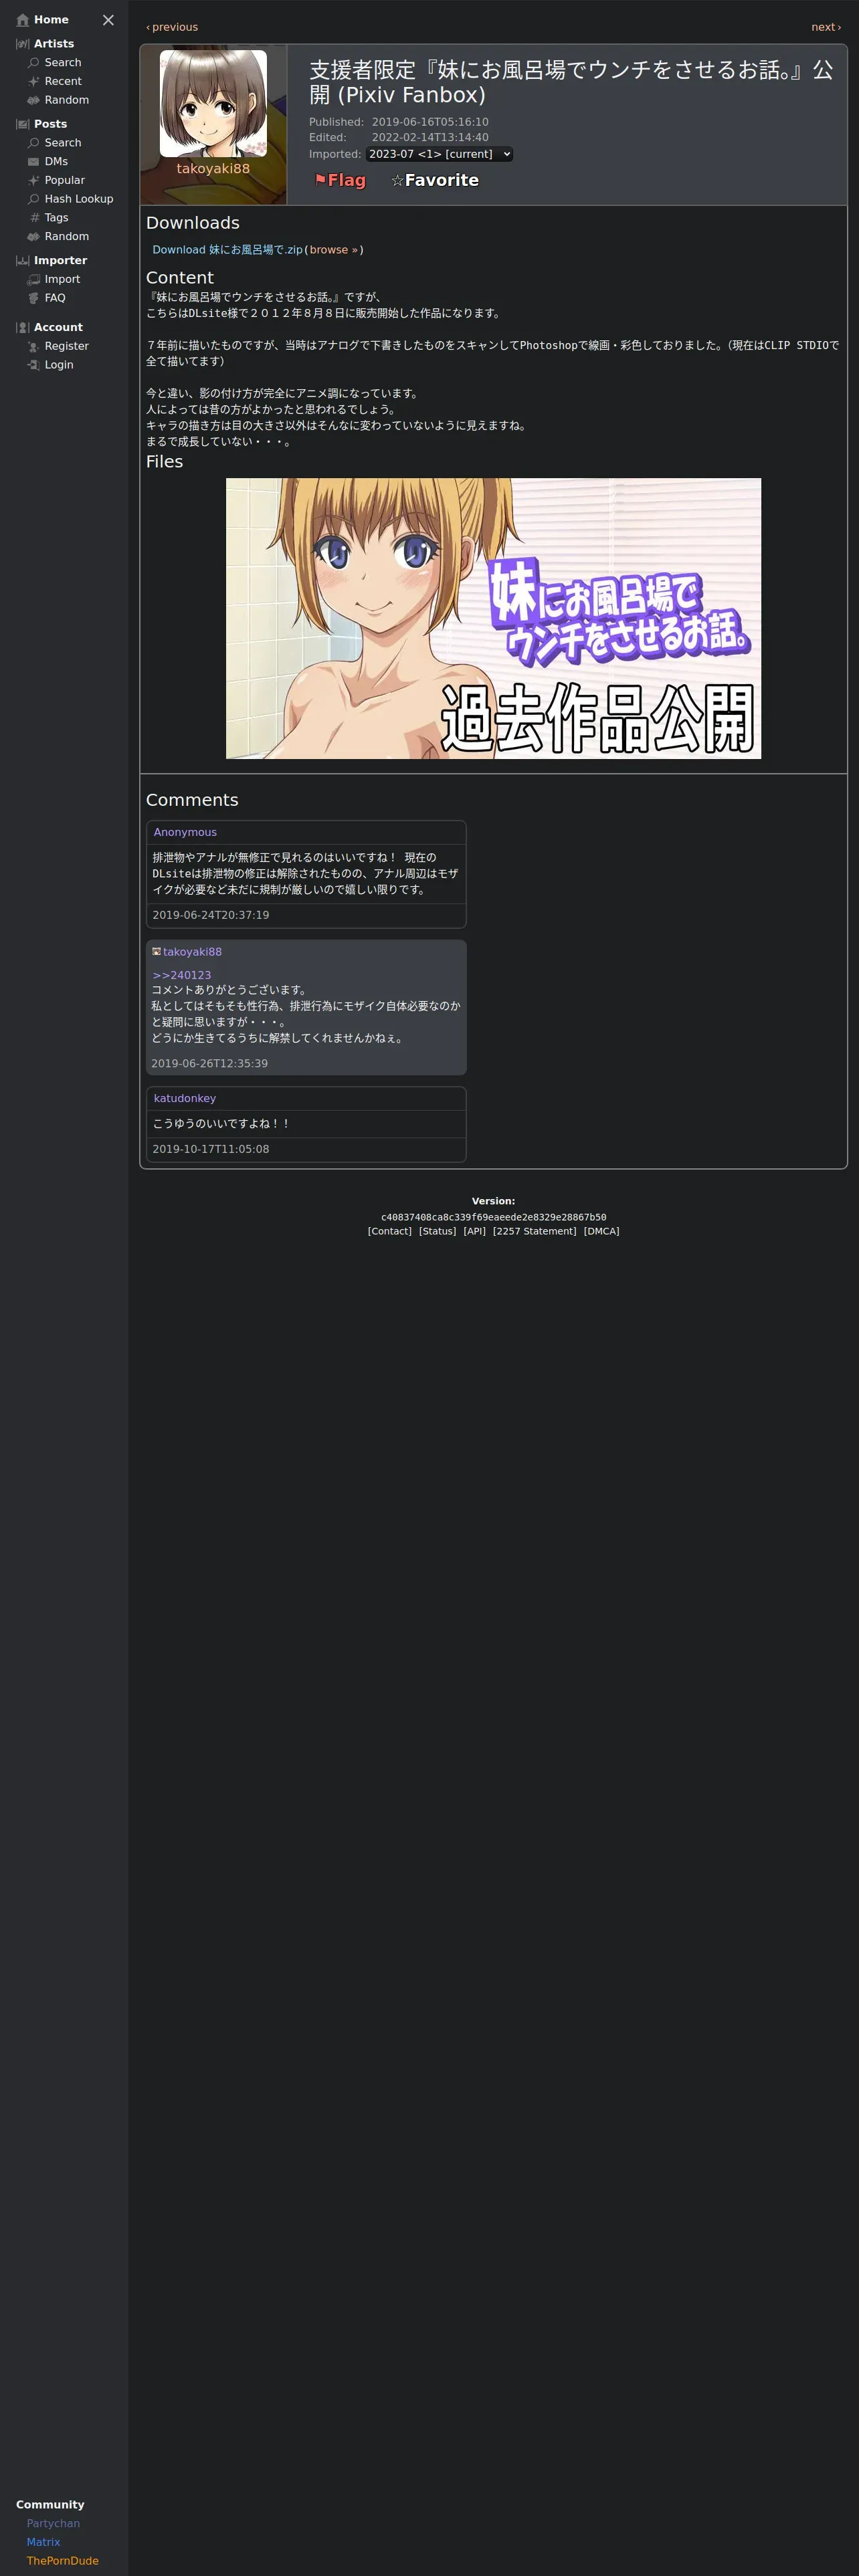Image resolution: width=859 pixels, height=2576 pixels.
Task: Click the Anonymous commenter name
Action: tap(185, 833)
